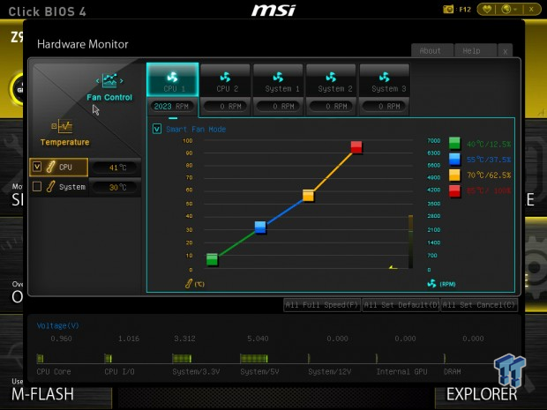Image resolution: width=547 pixels, height=410 pixels.
Task: Click the CPU thermometer icon
Action: coord(50,167)
